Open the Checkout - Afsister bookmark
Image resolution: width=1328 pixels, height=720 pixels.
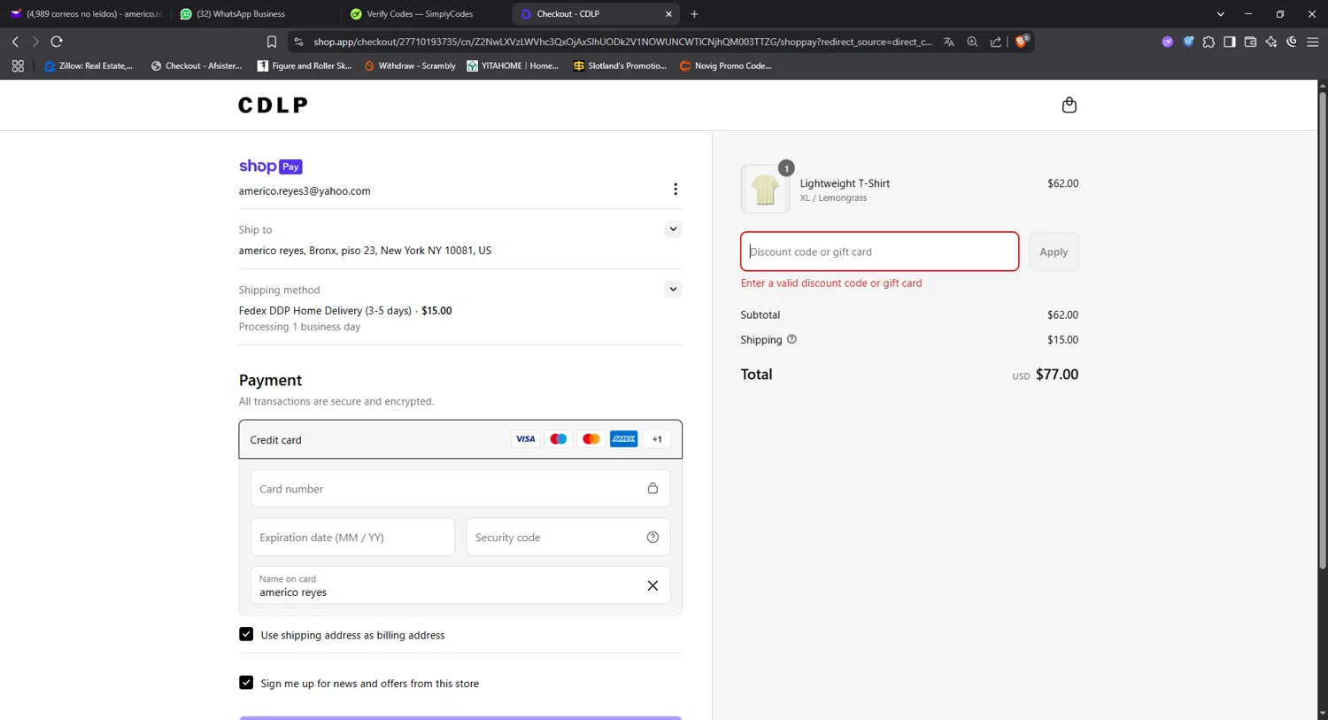197,66
